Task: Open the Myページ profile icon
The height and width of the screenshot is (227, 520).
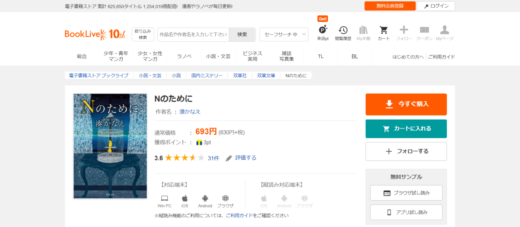Action: [x=444, y=32]
